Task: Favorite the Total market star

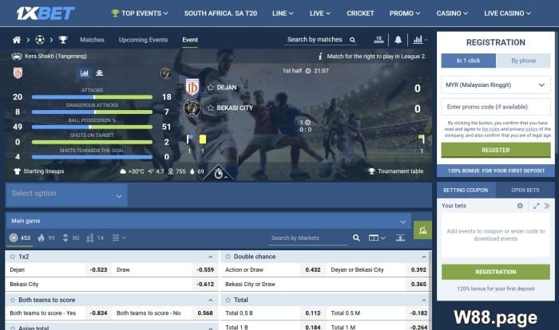Action: pos(228,300)
